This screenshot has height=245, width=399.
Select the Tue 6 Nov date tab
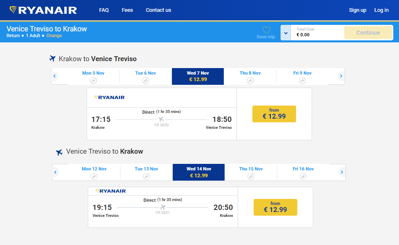(145, 76)
